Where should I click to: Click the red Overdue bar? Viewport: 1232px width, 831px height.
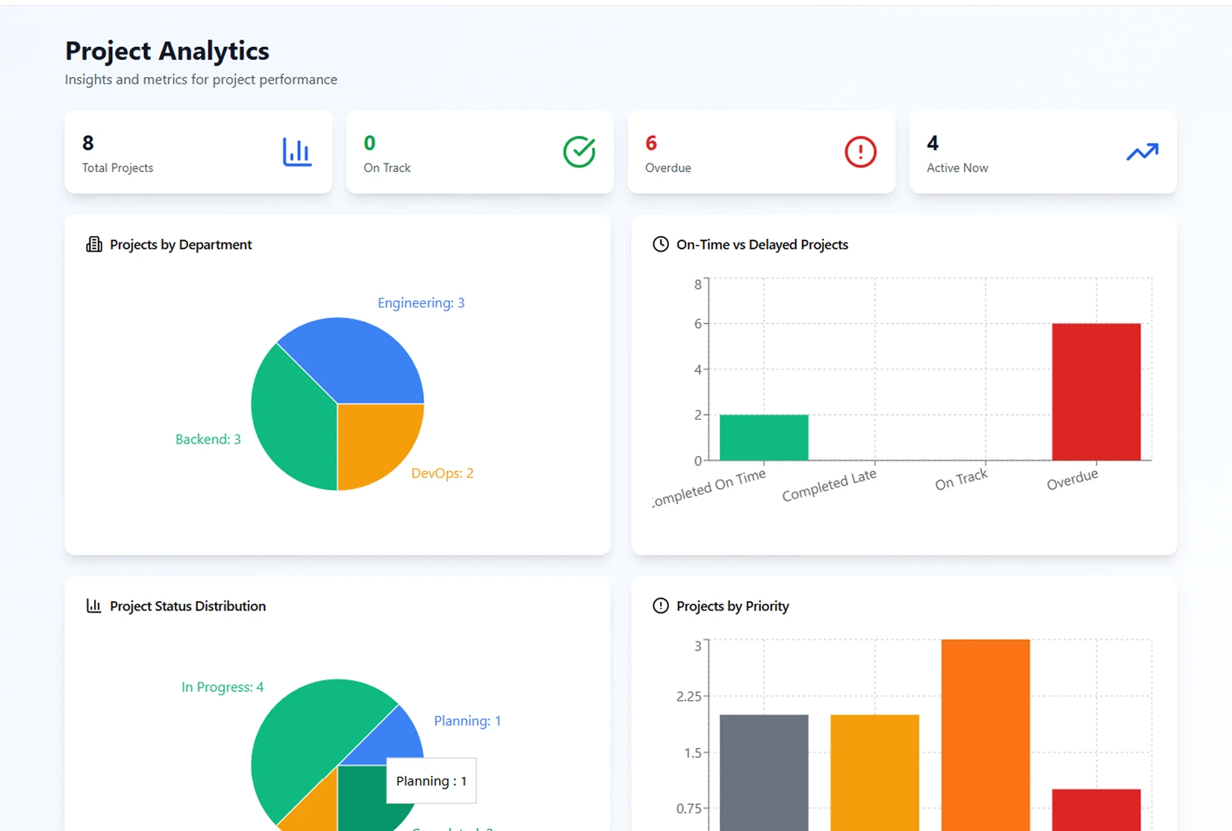tap(1096, 392)
